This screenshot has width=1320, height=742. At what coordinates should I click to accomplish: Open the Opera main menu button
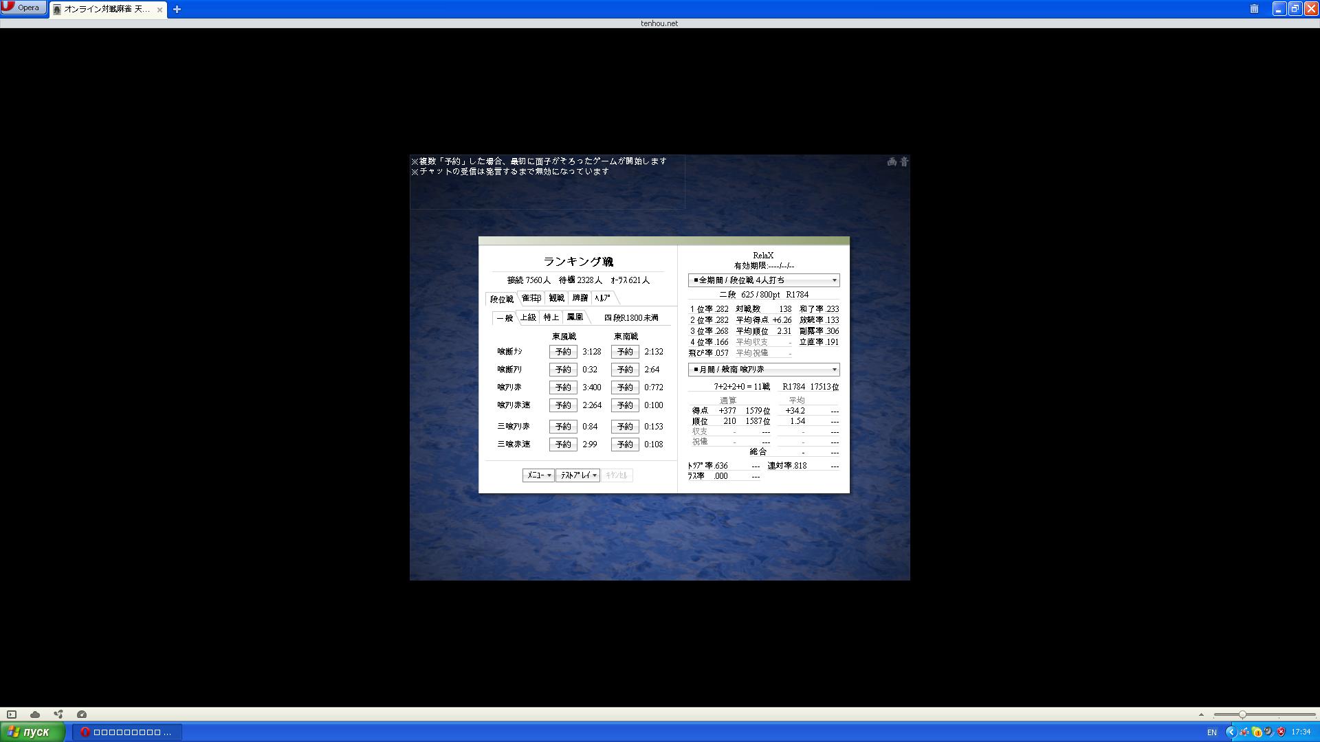23,8
